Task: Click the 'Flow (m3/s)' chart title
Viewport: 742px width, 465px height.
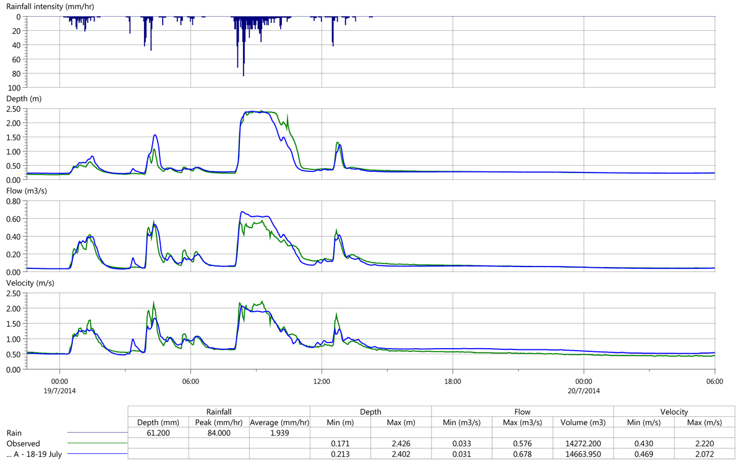Action: tap(27, 190)
